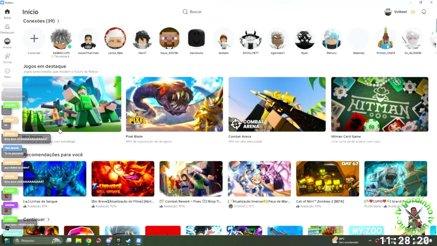Viewport: 437px width, 246px height.
Task: Open Kaickevzx connection avatar
Action: 196,38
